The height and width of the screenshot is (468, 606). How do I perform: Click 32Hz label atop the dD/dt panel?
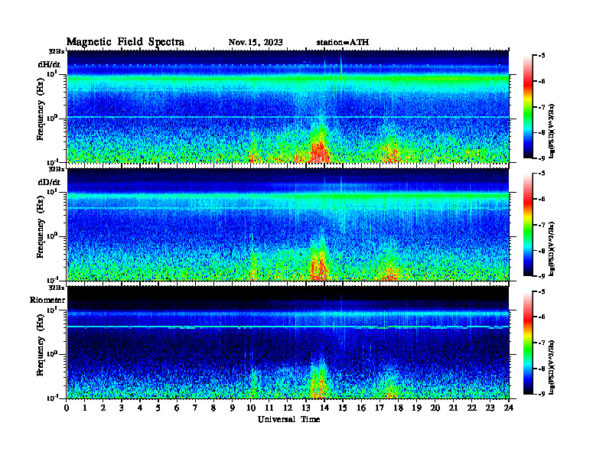coord(57,169)
